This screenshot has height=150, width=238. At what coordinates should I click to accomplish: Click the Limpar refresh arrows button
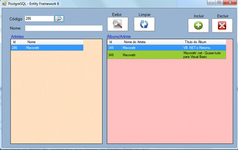pyautogui.click(x=144, y=24)
